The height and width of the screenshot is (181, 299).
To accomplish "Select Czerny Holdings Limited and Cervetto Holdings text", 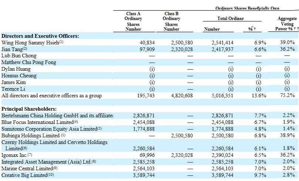I will (54, 142).
